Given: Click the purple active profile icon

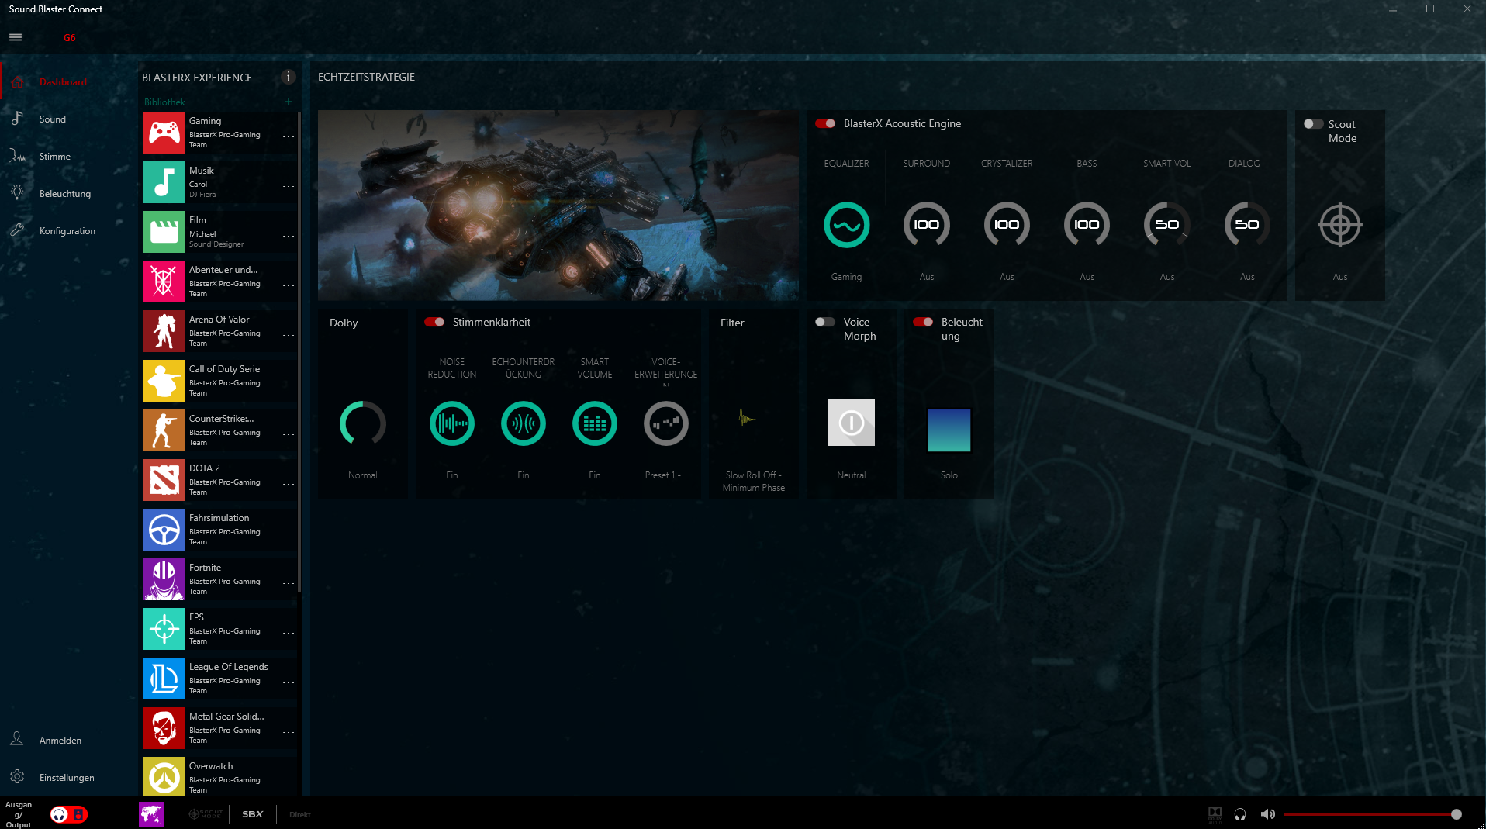Looking at the screenshot, I should pyautogui.click(x=151, y=814).
